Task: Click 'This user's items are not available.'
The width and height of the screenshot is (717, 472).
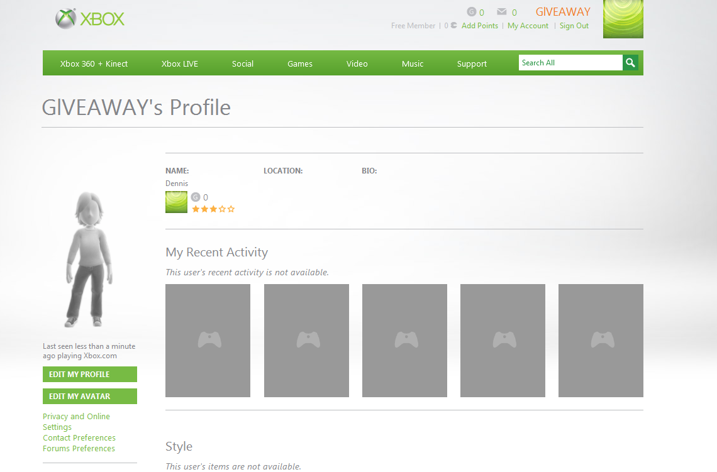Action: (233, 466)
